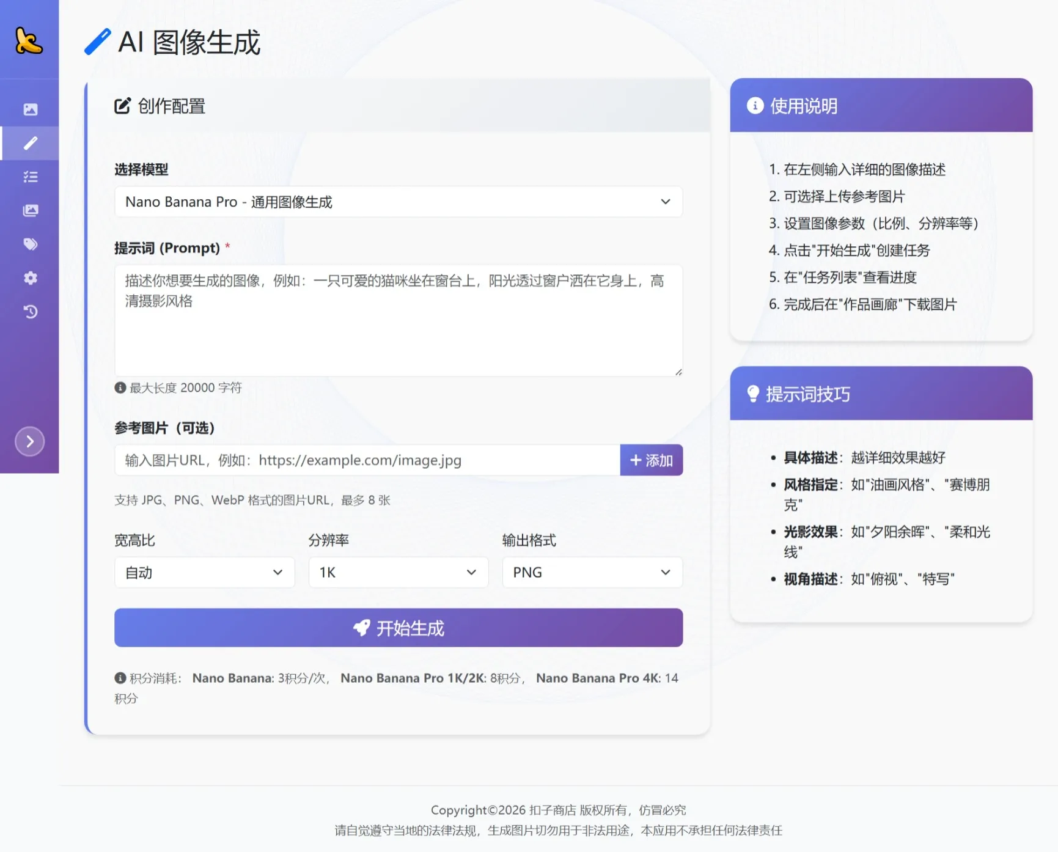Image resolution: width=1058 pixels, height=852 pixels.
Task: Open the 分辨率 resolution dropdown
Action: tap(398, 572)
